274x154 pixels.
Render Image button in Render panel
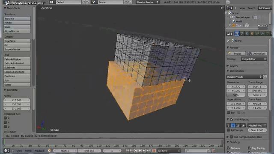point(236,53)
